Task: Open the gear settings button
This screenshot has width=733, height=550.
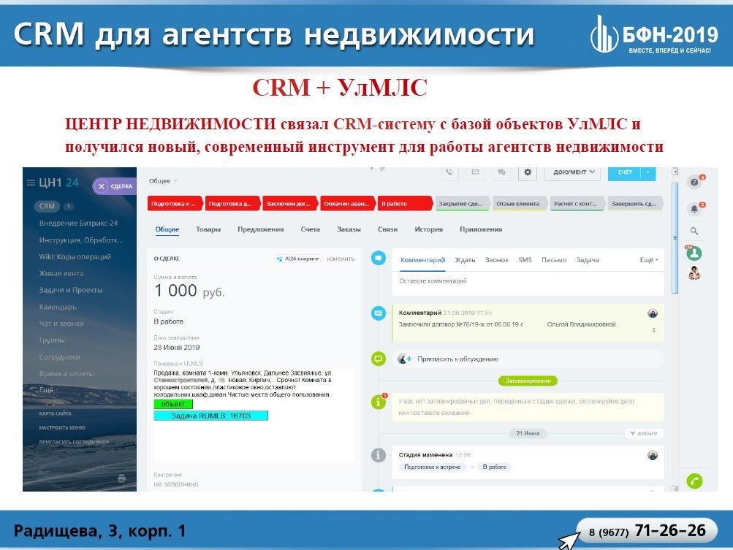Action: coord(528,172)
